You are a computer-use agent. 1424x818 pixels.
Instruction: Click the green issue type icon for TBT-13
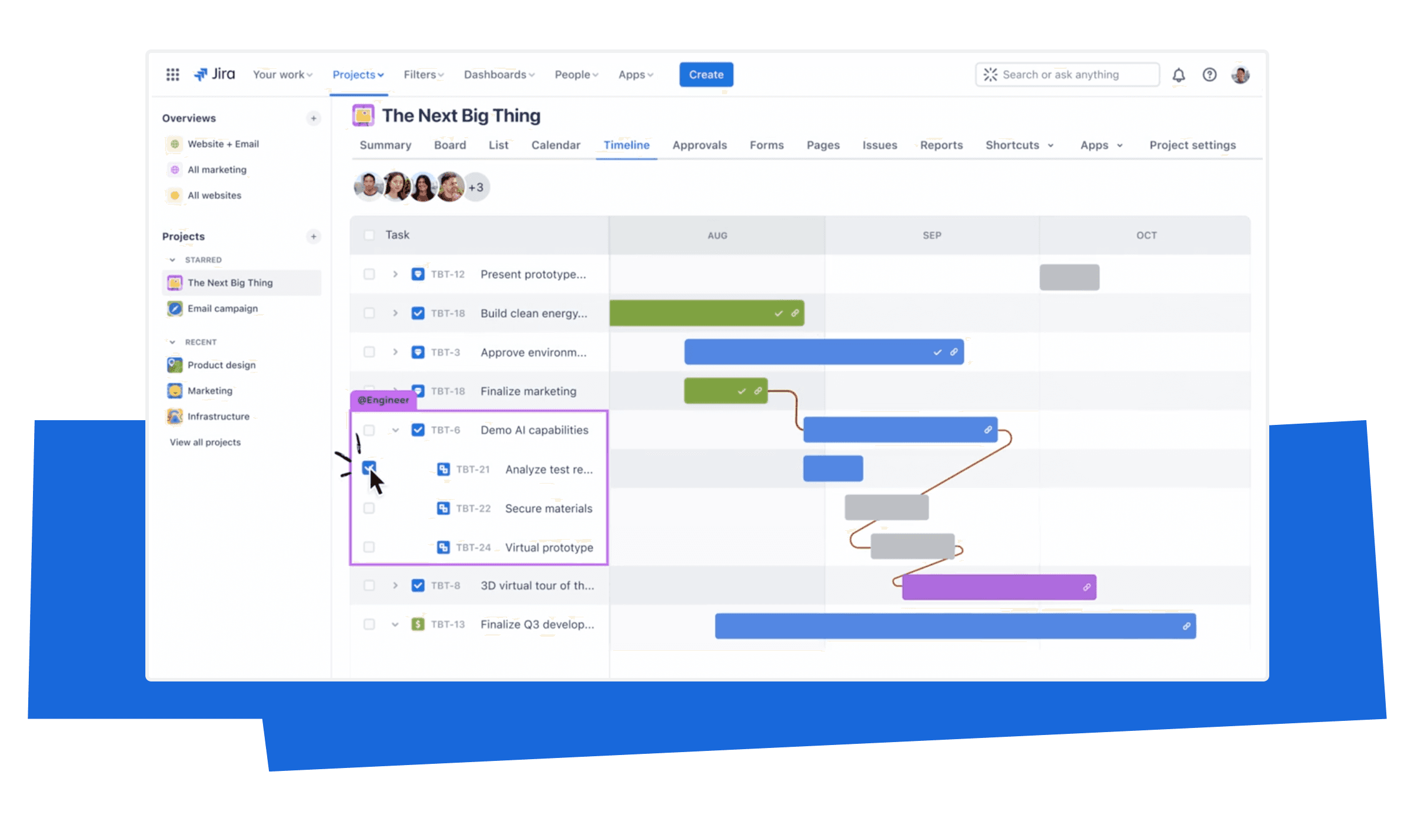418,624
